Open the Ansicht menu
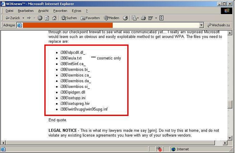Screen dimensions: 235x153 click(x=44, y=11)
